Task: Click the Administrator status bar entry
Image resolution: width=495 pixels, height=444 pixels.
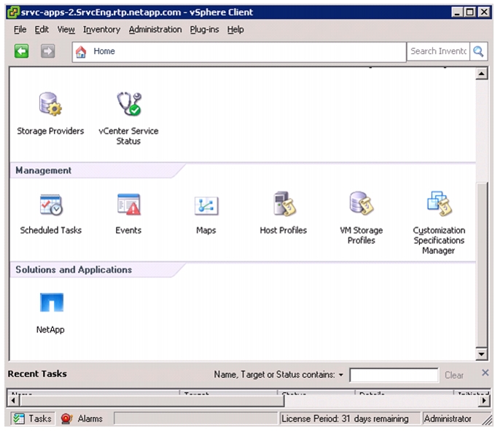Action: [448, 419]
